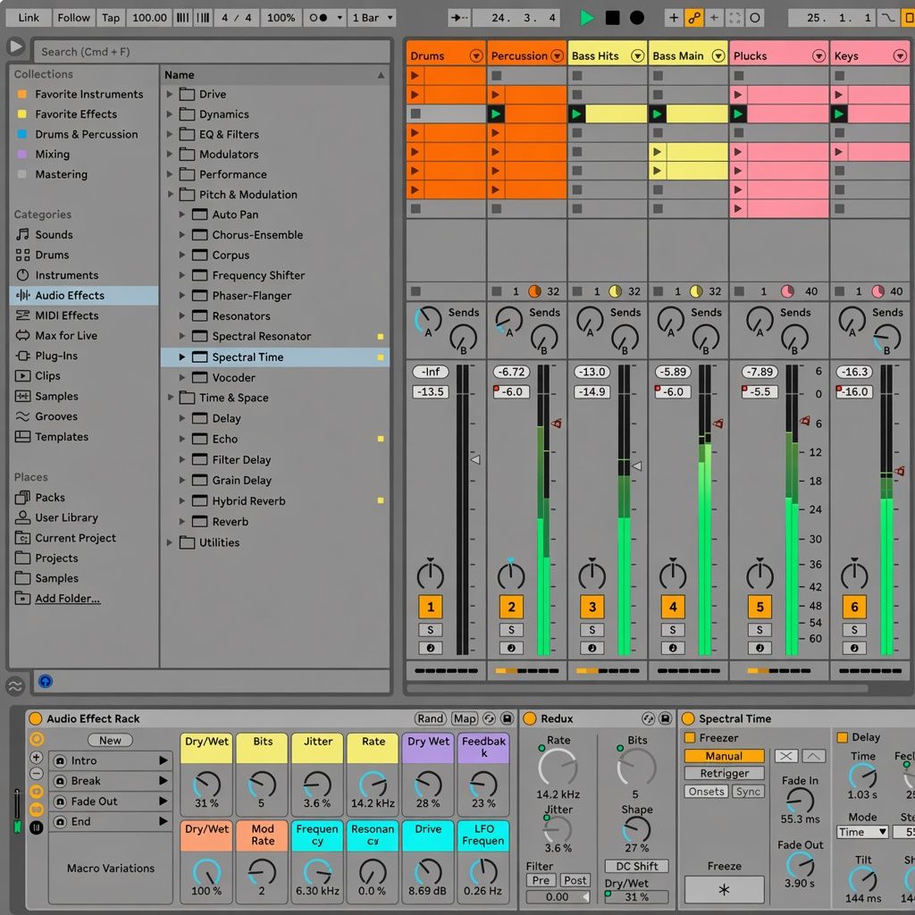
Task: Click the Freeze snowflake button
Action: click(x=724, y=890)
